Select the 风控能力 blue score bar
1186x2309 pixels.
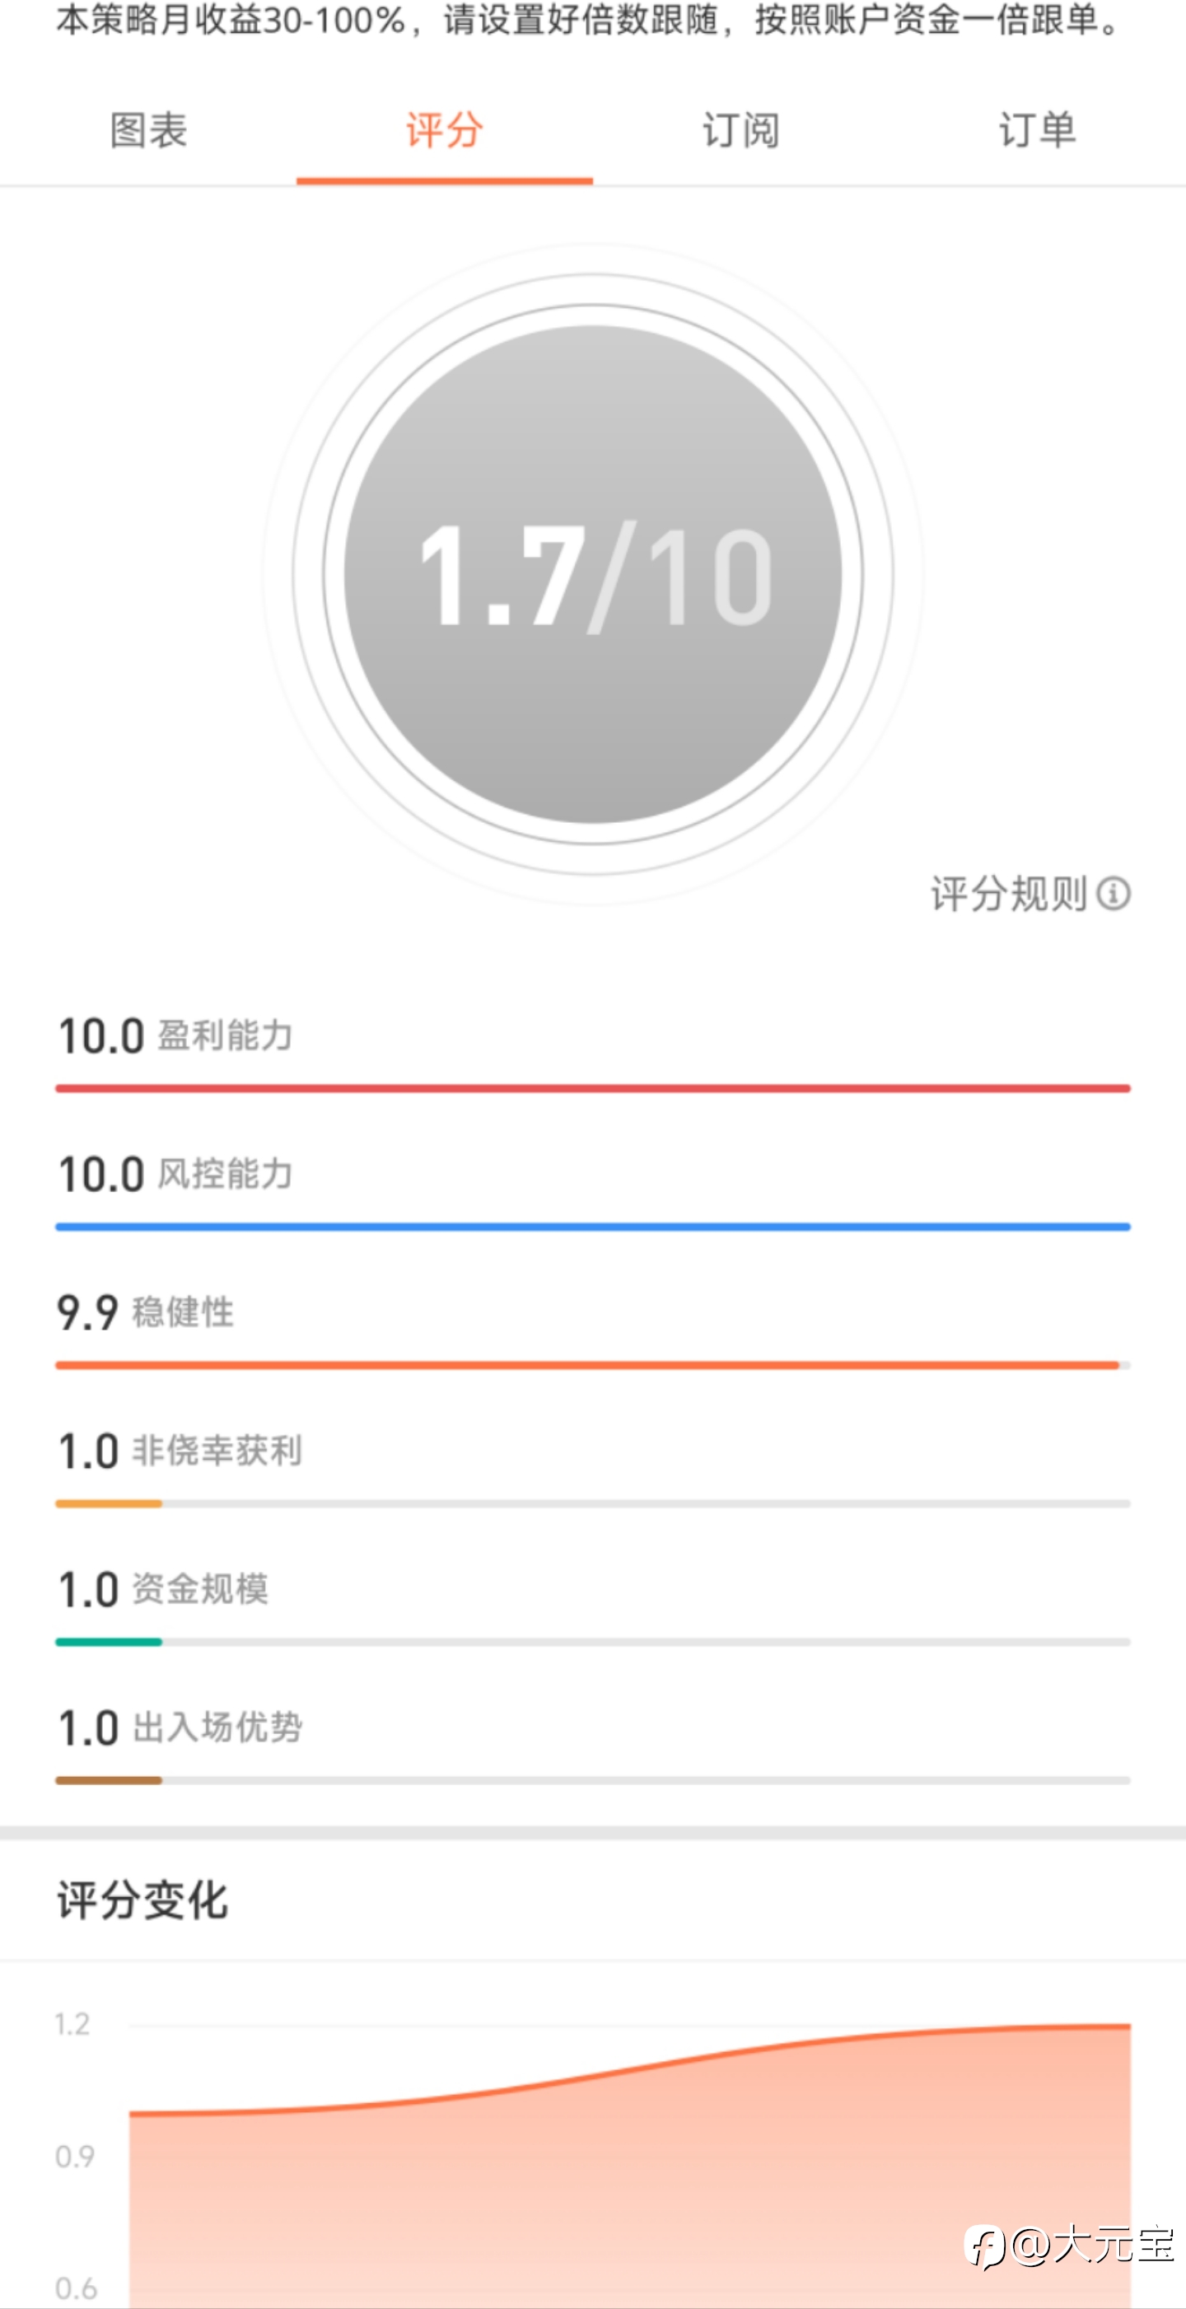click(x=592, y=1227)
